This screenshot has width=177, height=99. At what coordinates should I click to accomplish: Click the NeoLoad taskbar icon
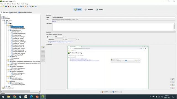tap(43, 97)
